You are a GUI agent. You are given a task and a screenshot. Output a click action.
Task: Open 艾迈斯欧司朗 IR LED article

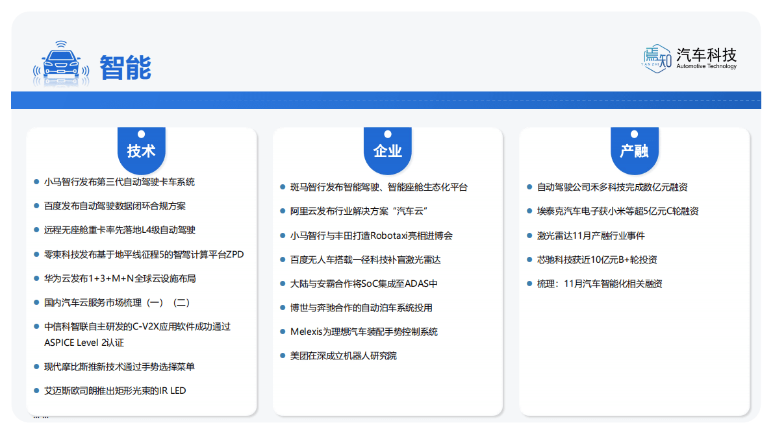tap(115, 391)
